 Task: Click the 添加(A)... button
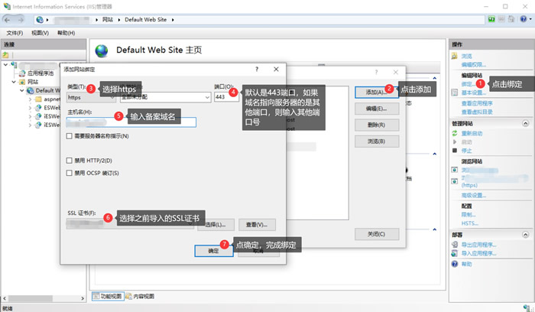376,92
